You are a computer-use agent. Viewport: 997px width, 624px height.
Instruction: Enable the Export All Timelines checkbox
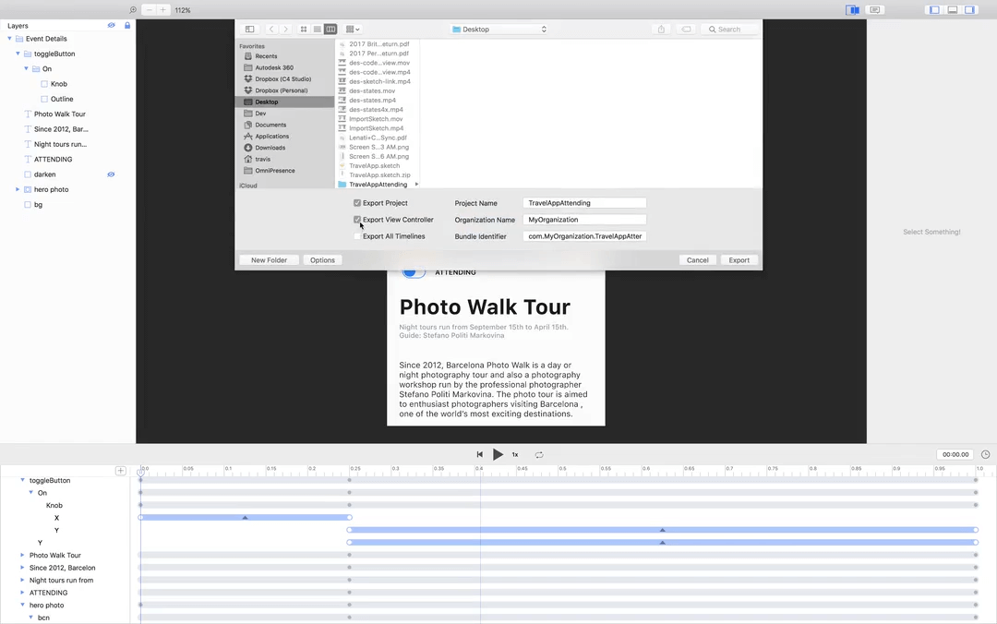[357, 236]
